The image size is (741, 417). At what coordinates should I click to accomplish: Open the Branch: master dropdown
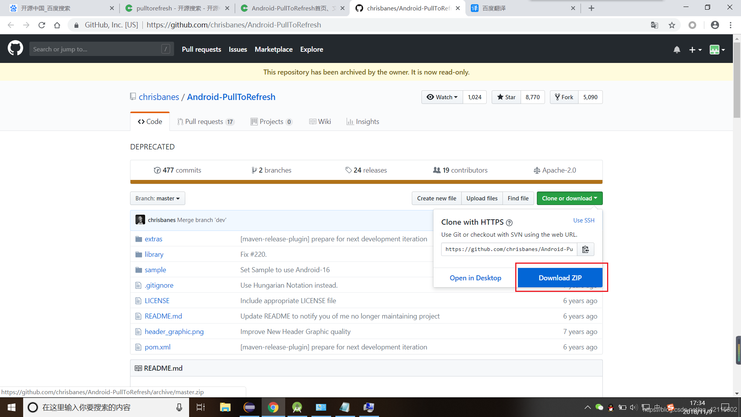click(157, 198)
